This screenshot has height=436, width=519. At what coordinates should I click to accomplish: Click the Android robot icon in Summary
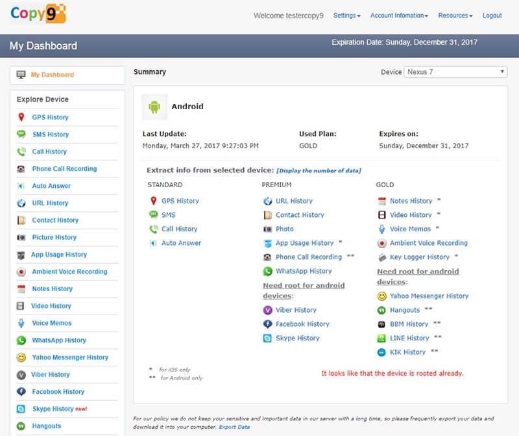coord(154,107)
